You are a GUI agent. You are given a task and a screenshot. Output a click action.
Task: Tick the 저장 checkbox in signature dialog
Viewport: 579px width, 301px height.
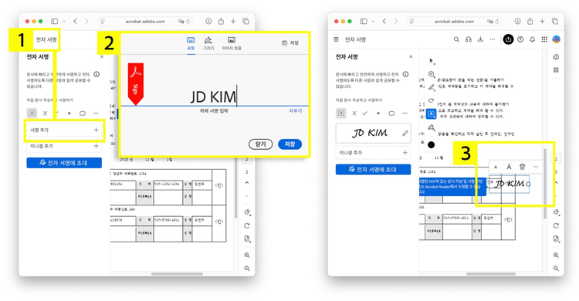284,43
